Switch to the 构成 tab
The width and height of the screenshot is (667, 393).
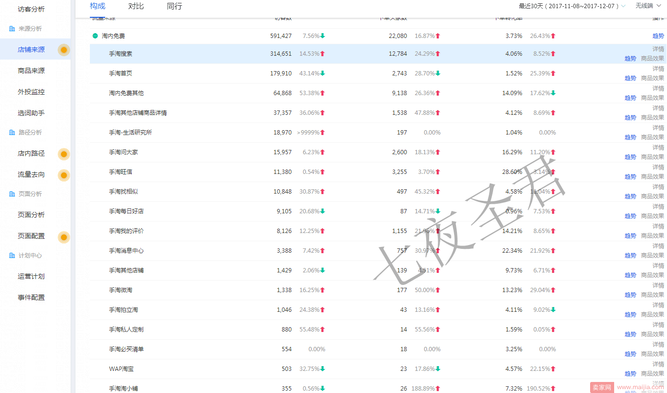pyautogui.click(x=98, y=6)
